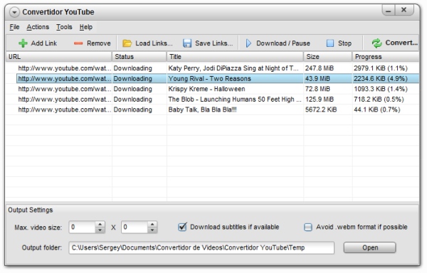The height and width of the screenshot is (273, 427).
Task: Click The Blob row's Downloading status
Action: (132, 100)
